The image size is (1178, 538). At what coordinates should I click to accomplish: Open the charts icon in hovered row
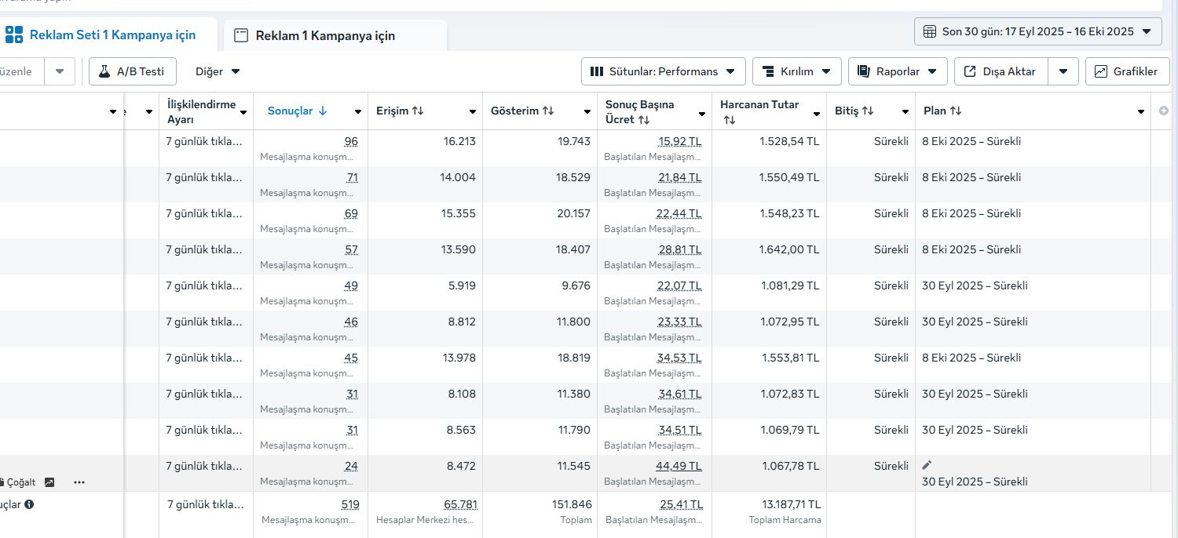pyautogui.click(x=49, y=482)
